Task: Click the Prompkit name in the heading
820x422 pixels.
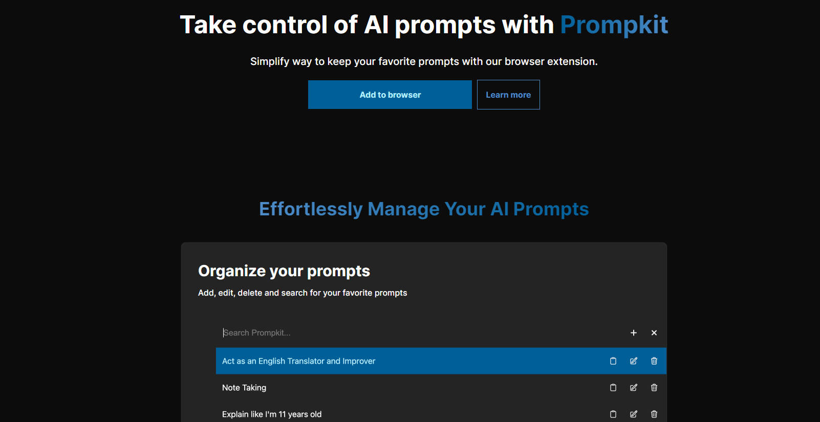Action: coord(614,24)
